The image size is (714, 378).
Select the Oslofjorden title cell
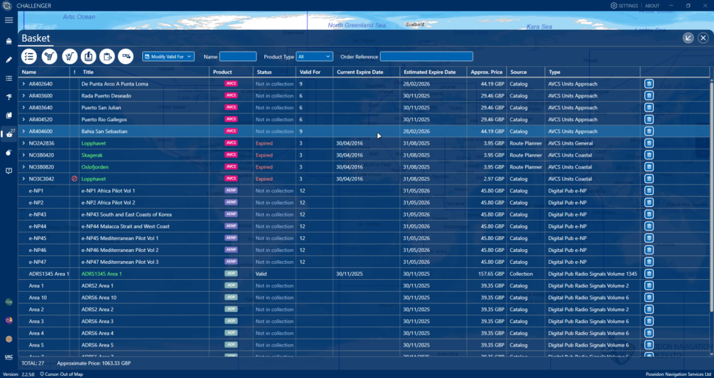pos(95,167)
